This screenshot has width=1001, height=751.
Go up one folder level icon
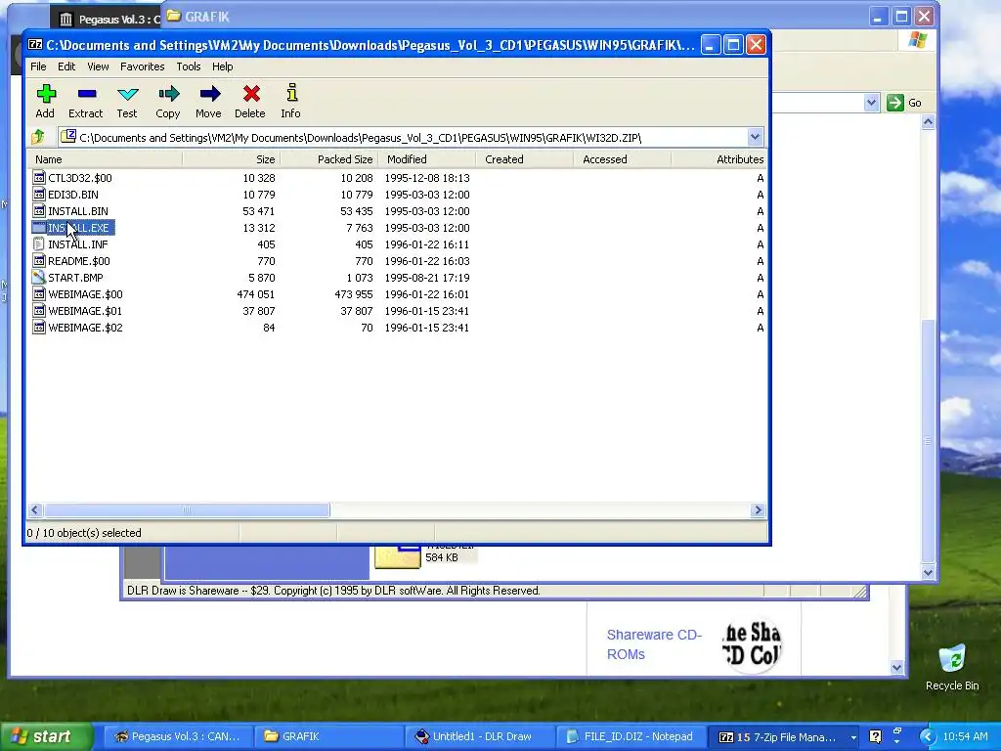(x=38, y=137)
